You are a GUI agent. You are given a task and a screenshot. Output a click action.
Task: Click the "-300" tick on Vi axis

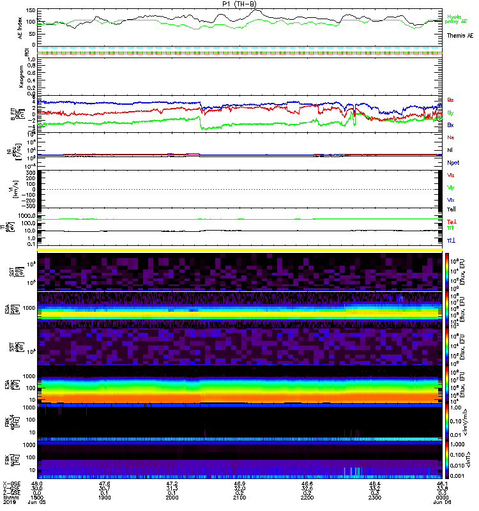(x=29, y=206)
